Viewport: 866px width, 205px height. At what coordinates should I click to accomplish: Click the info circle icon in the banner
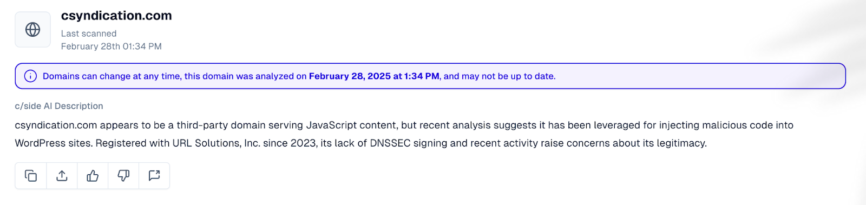coord(31,76)
